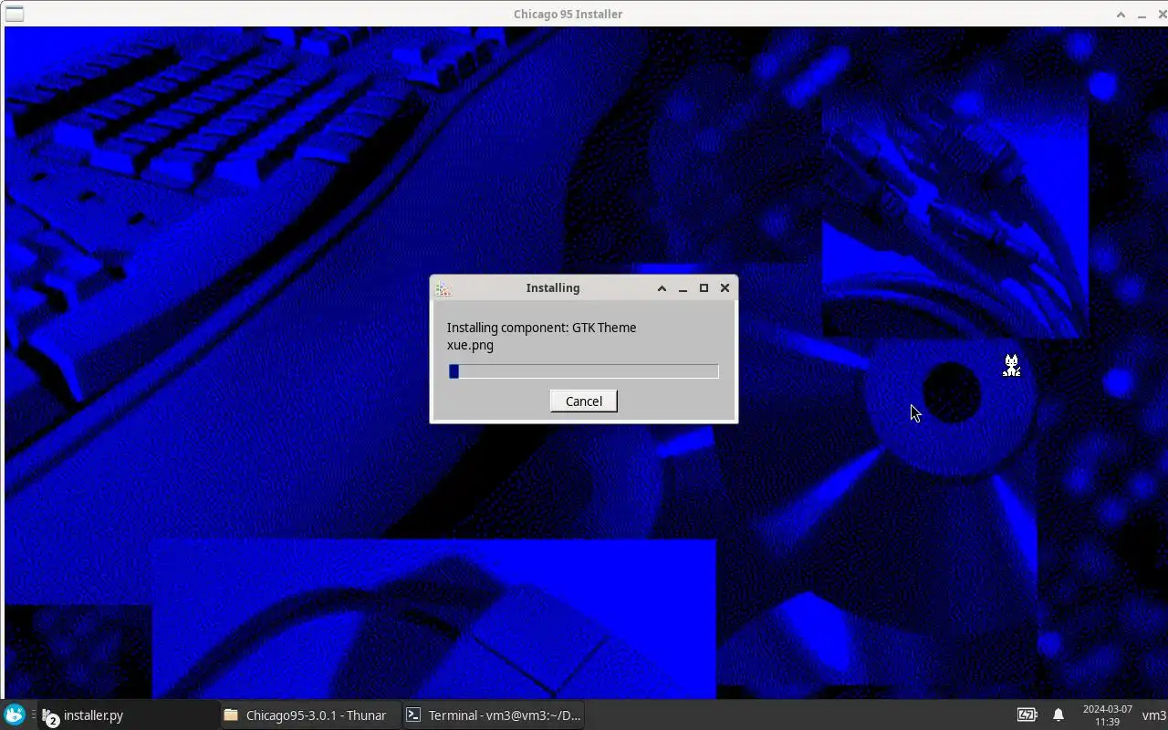Viewport: 1168px width, 730px height.
Task: Roll up the Installing dialog
Action: click(x=662, y=288)
